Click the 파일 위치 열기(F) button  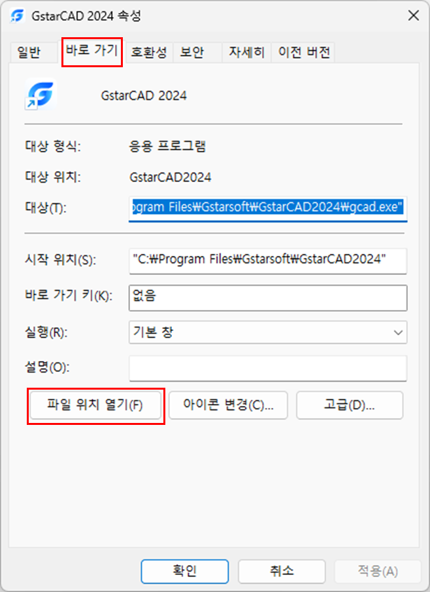(x=95, y=405)
